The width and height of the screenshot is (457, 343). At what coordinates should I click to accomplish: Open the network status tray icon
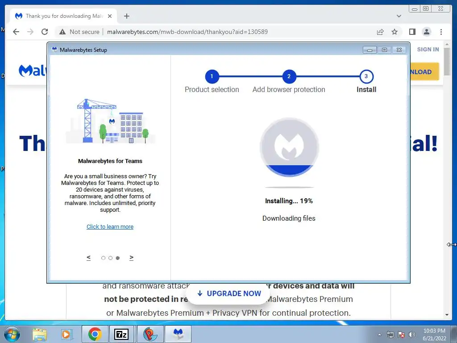click(390, 335)
